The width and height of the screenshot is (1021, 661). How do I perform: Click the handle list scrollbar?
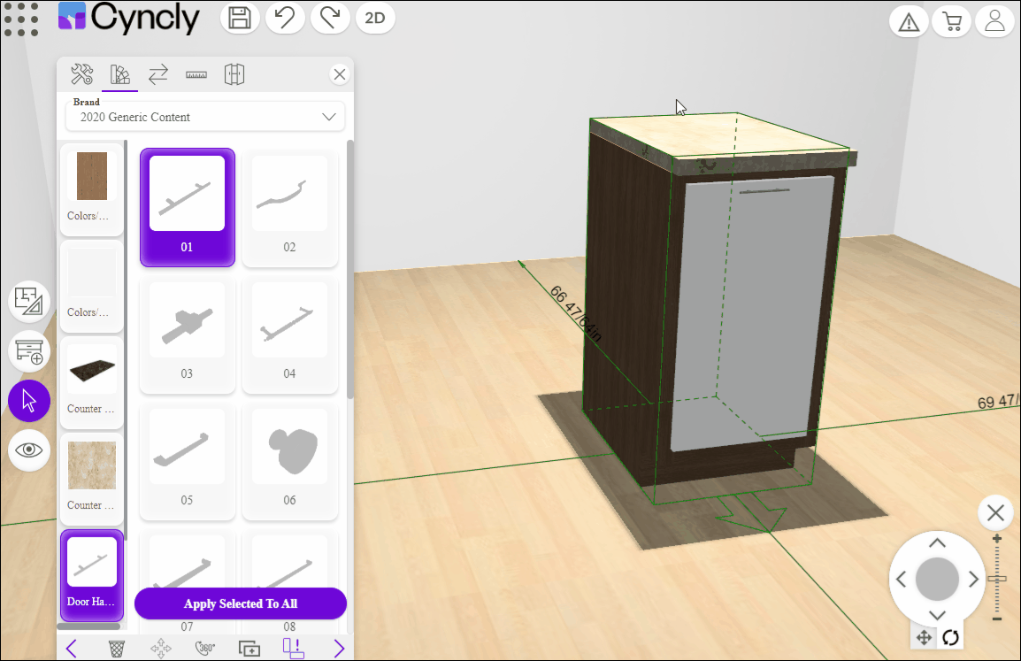click(x=350, y=269)
